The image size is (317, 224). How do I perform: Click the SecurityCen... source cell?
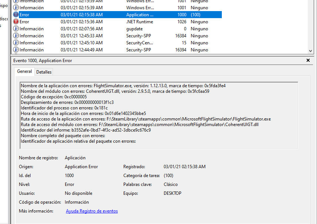pyautogui.click(x=140, y=43)
